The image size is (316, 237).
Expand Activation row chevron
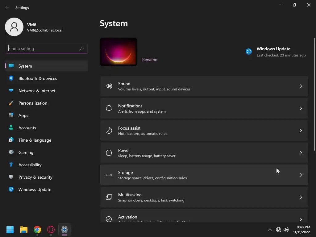[x=301, y=219]
